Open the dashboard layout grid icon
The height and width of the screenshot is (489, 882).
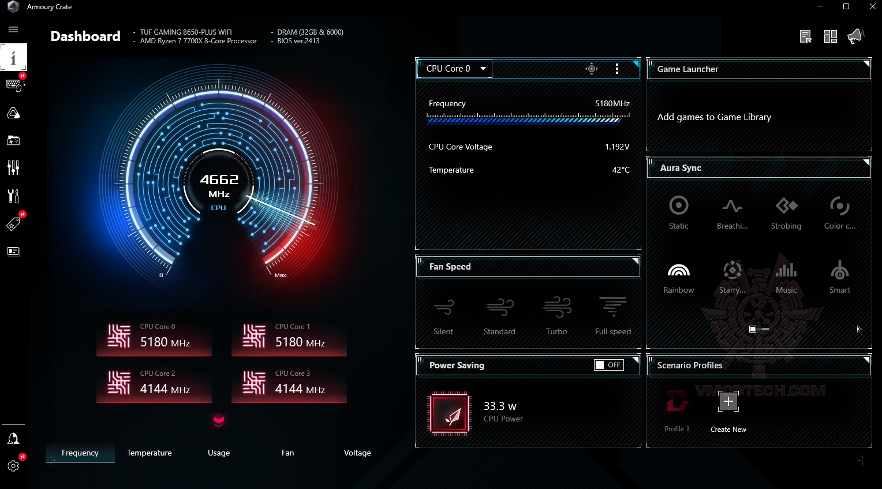click(831, 37)
